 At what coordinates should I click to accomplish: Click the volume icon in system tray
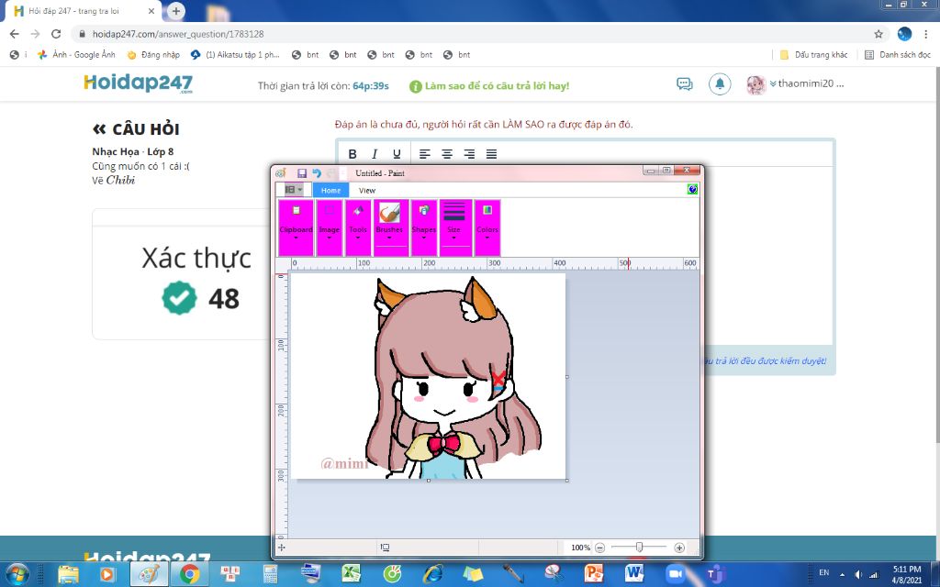[x=858, y=574]
